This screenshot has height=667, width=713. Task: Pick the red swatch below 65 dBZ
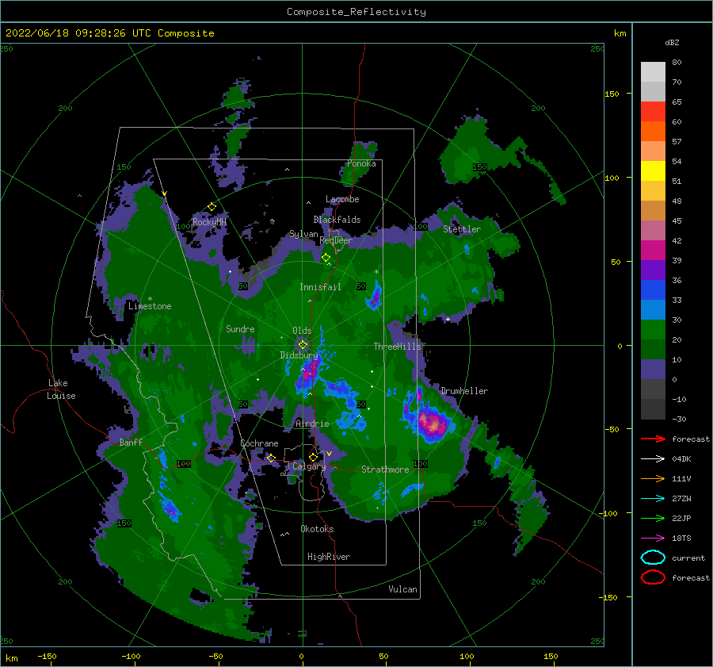coord(653,112)
